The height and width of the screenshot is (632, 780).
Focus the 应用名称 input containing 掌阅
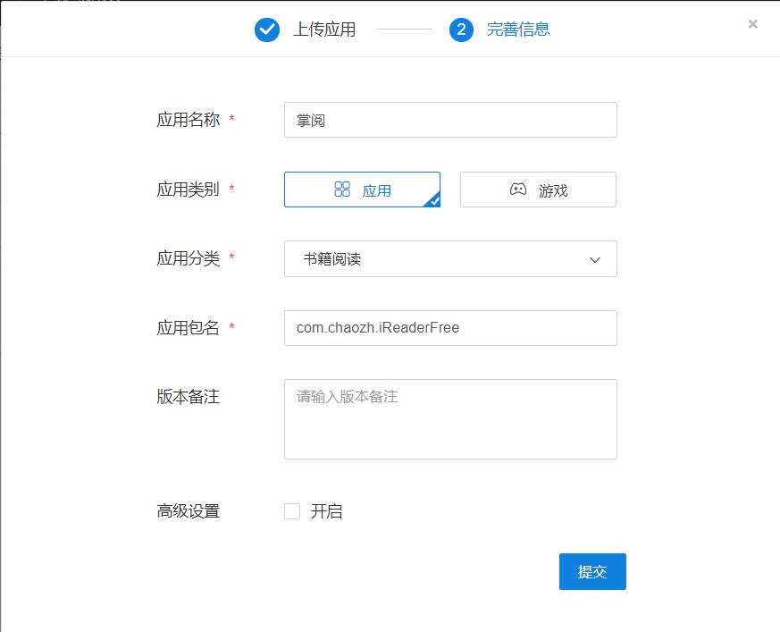[450, 120]
